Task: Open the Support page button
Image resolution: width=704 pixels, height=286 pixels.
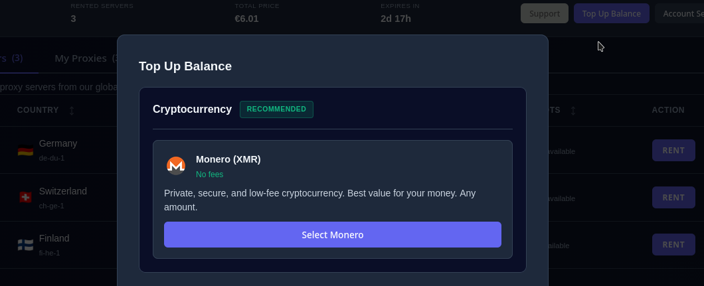Action: click(545, 13)
